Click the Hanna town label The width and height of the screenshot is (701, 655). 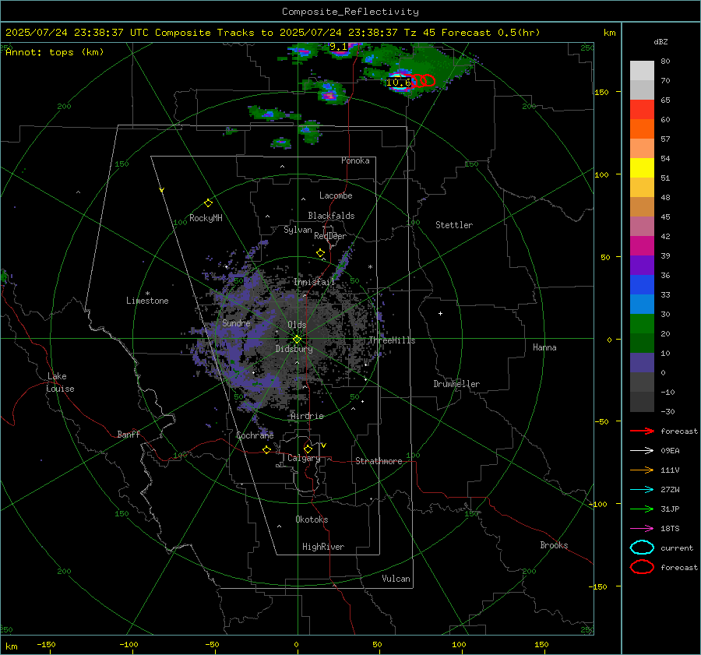click(544, 347)
